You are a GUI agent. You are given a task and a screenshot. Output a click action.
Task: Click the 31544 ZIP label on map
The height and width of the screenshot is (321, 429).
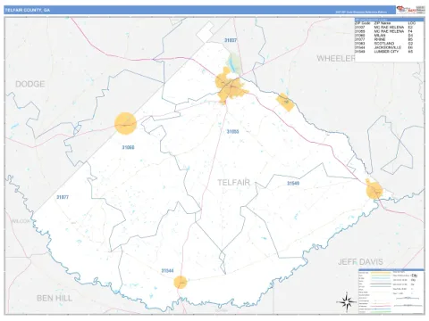coord(167,271)
